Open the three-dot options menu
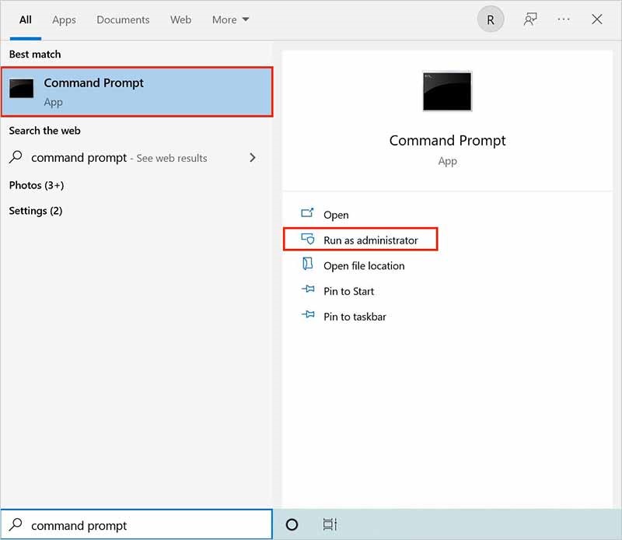This screenshot has height=540, width=622. tap(563, 19)
